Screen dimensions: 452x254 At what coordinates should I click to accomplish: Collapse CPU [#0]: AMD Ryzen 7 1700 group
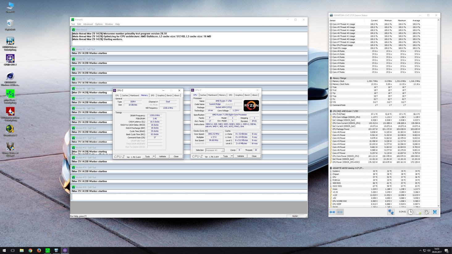coord(331,111)
